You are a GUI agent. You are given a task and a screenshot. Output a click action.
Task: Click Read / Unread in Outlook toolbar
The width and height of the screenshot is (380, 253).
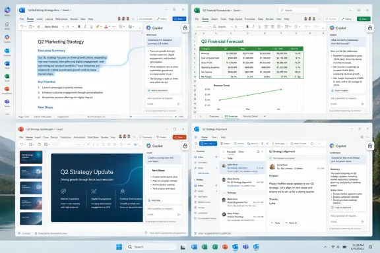point(298,144)
